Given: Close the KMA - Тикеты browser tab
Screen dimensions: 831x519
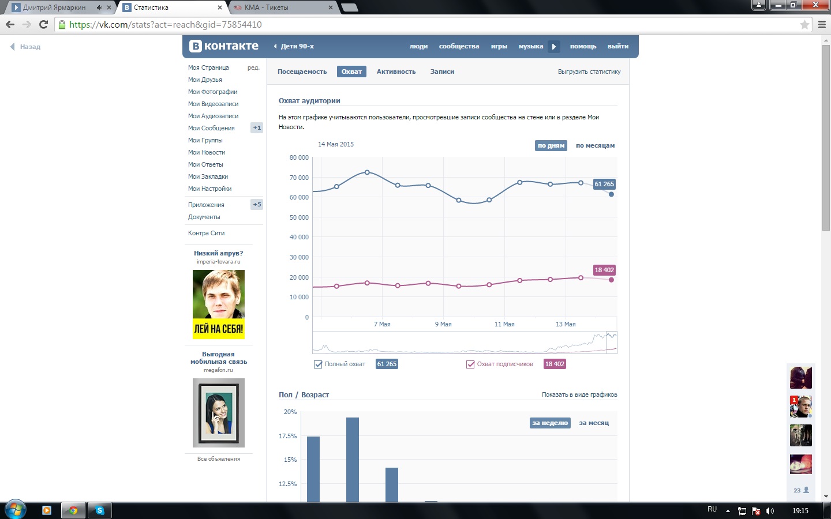Looking at the screenshot, I should click(x=330, y=7).
